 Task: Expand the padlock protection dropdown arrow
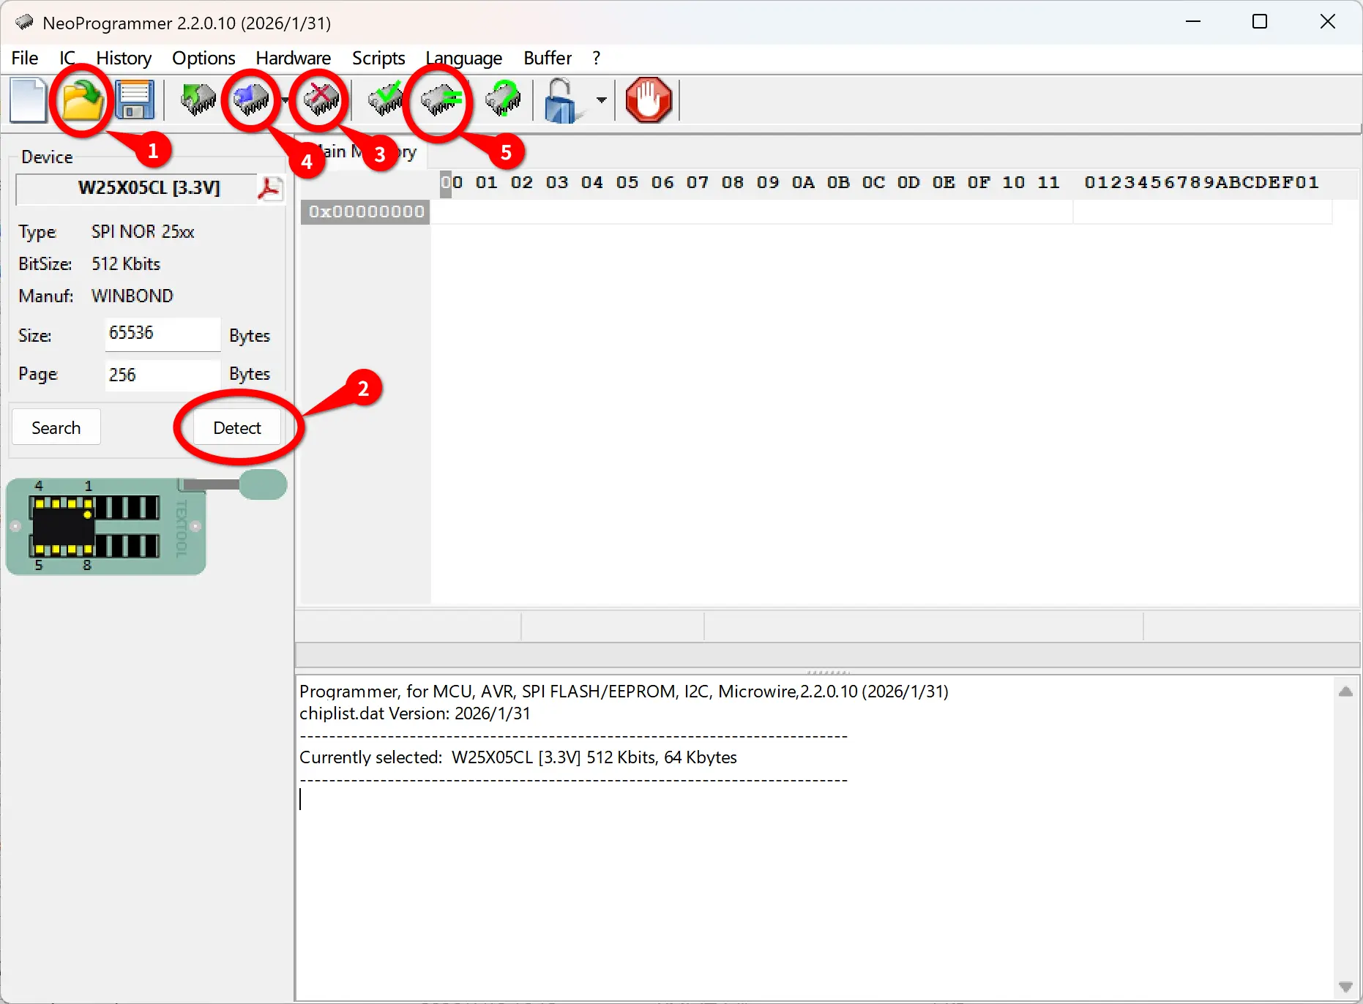click(602, 100)
